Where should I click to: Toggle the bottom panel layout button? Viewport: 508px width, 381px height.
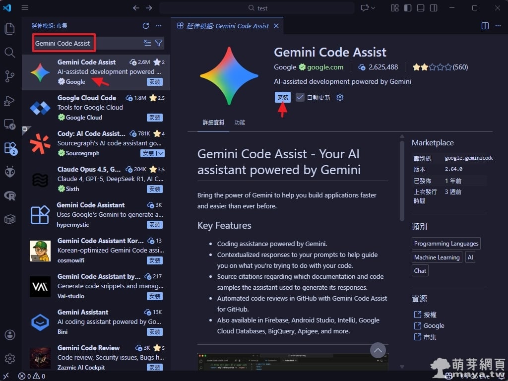421,8
